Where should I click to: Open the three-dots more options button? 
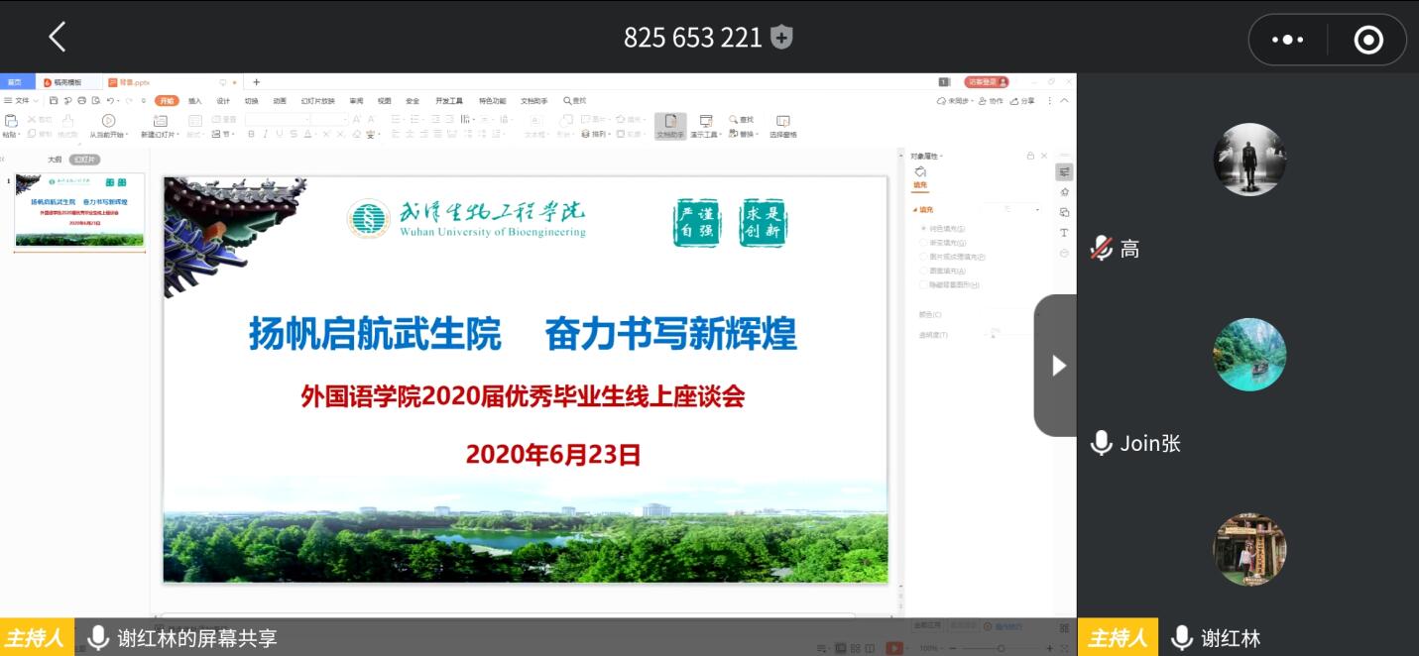(1287, 40)
